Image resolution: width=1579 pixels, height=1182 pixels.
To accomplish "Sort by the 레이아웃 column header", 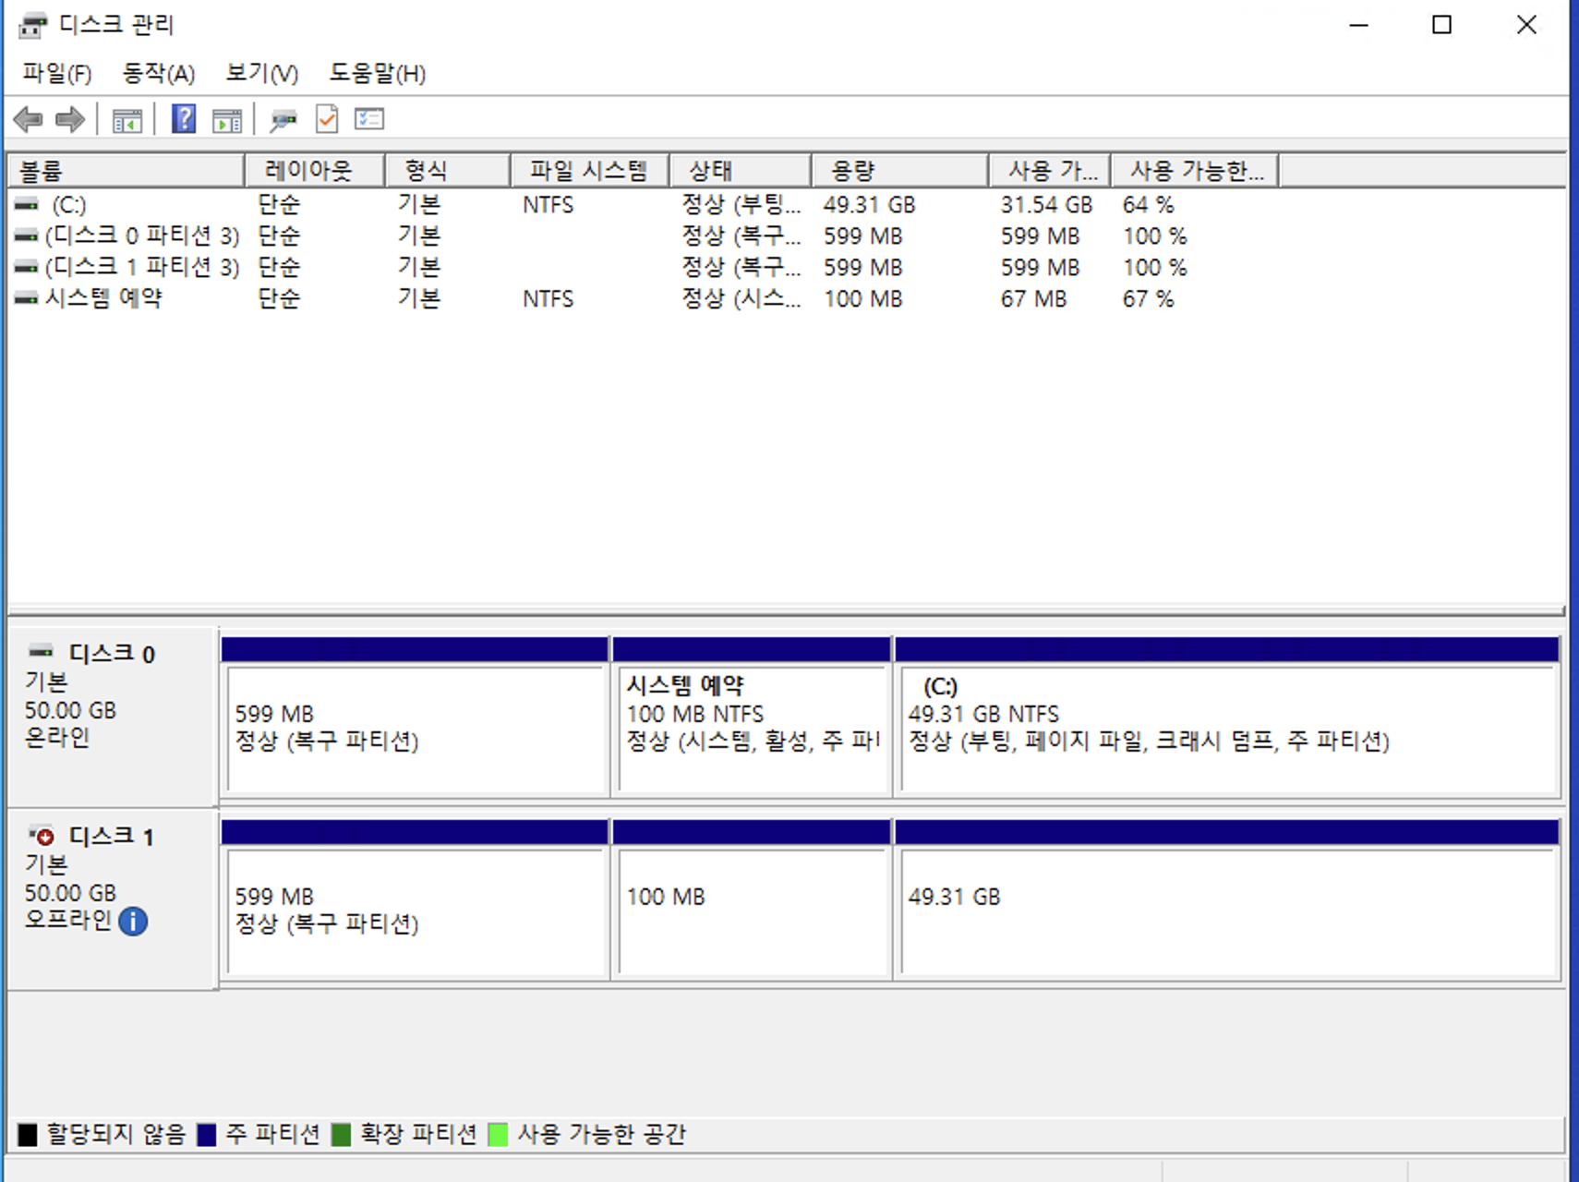I will tap(314, 171).
